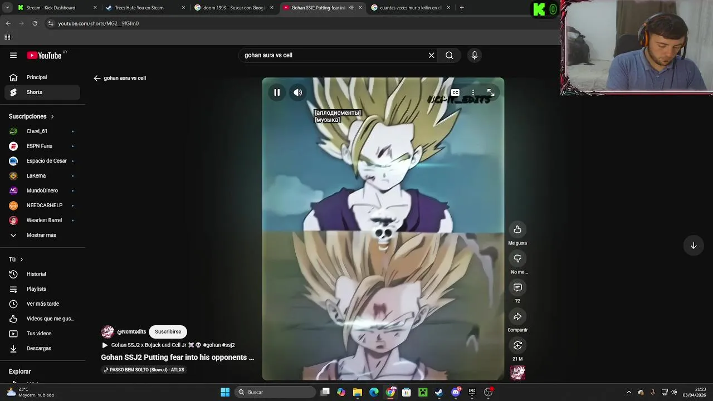
Task: Subscribe to @Ncmtedits with Suscribirse
Action: point(168,332)
